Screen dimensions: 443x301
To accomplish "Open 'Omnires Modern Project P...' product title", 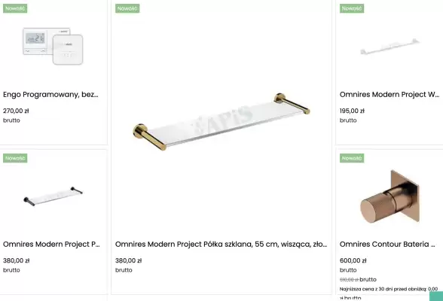I will click(x=51, y=245).
